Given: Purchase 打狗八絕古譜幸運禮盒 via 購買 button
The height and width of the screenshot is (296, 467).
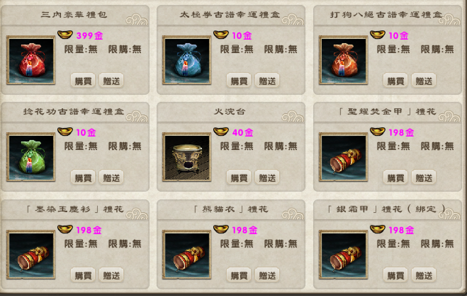Looking at the screenshot, I should point(396,81).
